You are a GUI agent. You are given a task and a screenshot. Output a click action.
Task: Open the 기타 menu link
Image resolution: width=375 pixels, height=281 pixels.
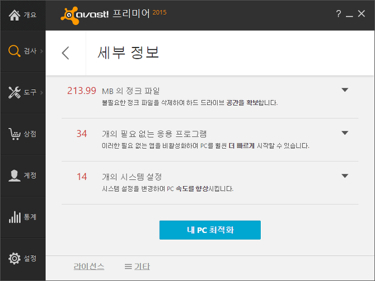point(137,266)
